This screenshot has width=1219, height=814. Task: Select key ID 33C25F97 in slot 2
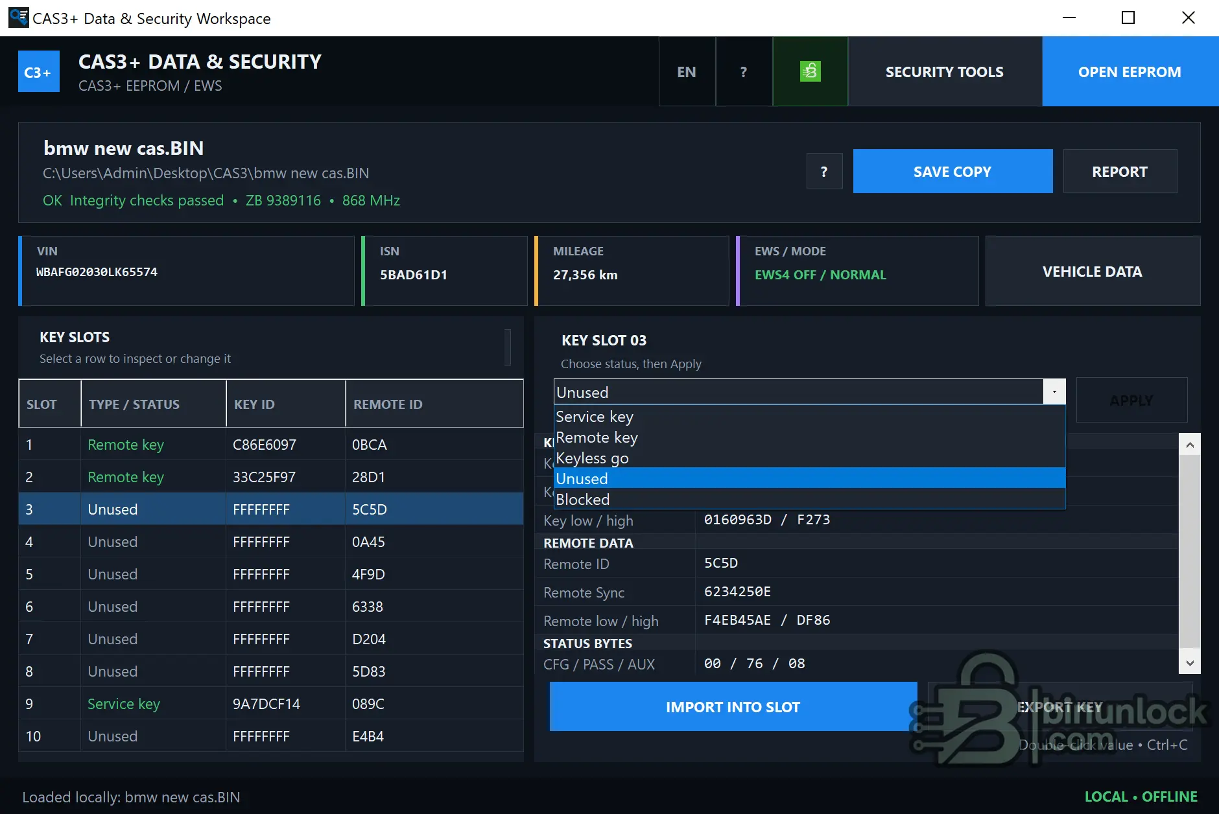click(x=265, y=477)
